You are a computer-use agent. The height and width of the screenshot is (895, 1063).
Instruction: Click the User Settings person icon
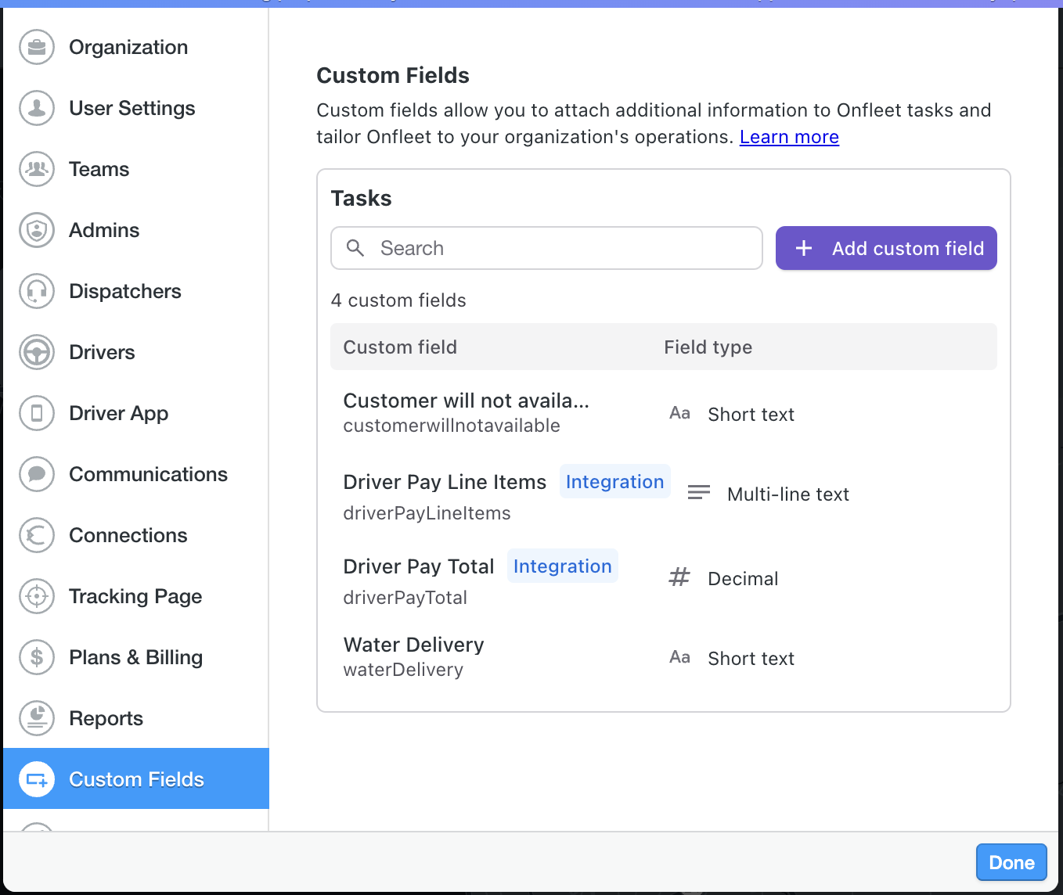(x=37, y=108)
